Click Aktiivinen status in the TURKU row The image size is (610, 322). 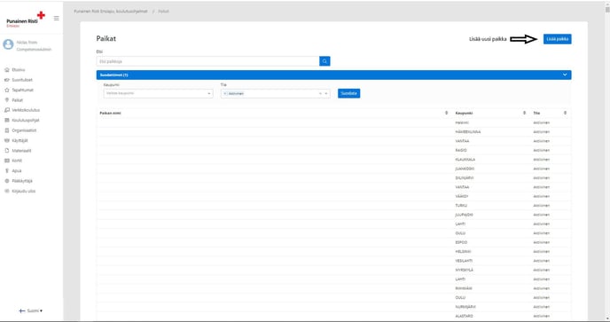tap(541, 205)
